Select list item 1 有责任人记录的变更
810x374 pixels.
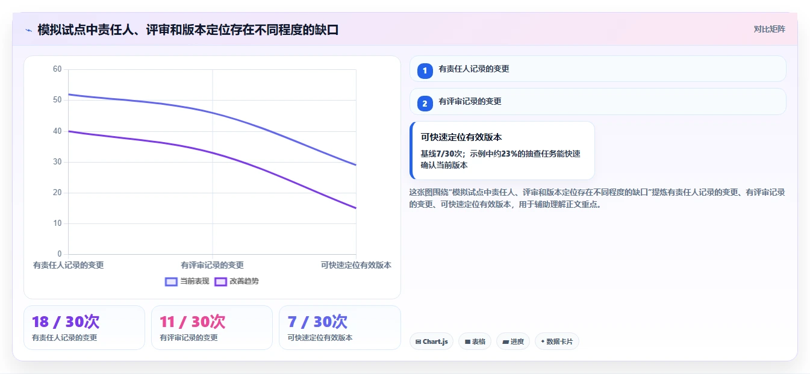click(597, 69)
